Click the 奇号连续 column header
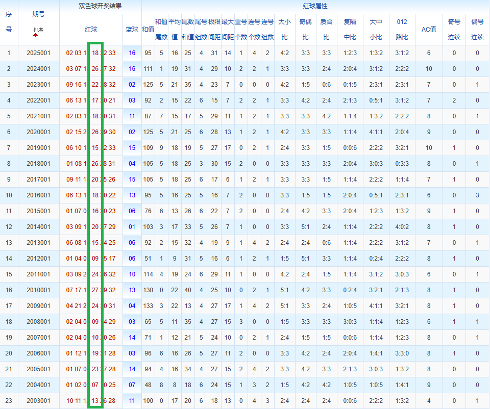490x409 pixels. tap(454, 30)
